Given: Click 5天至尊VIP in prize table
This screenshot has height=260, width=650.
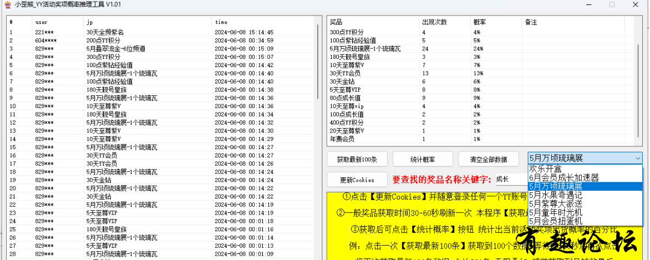Looking at the screenshot, I should point(345,90).
